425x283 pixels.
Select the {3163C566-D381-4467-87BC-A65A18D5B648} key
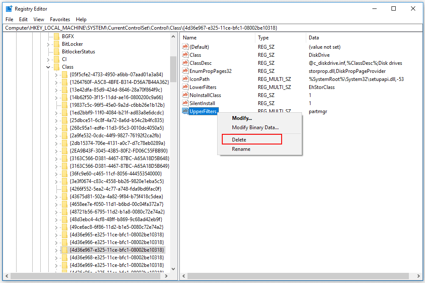click(119, 158)
